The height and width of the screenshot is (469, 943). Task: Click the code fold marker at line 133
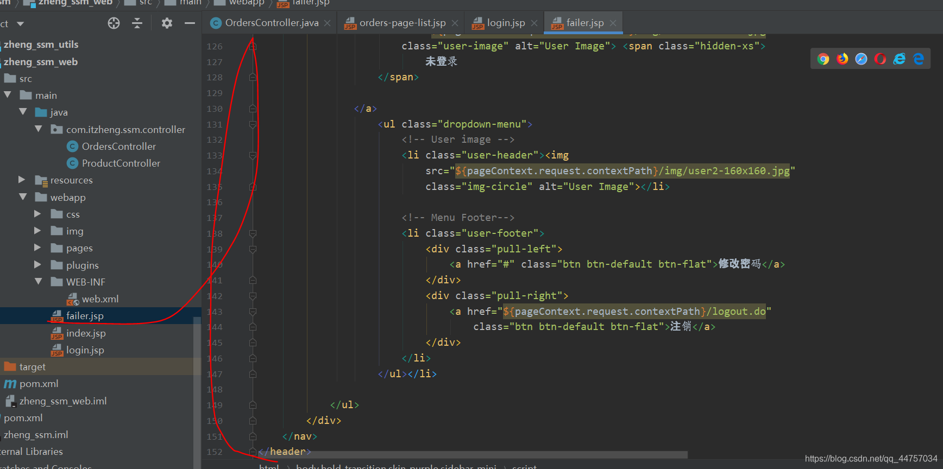pyautogui.click(x=253, y=155)
